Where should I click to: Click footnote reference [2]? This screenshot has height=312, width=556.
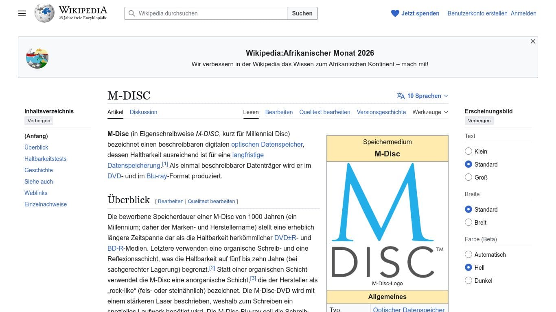(212, 268)
